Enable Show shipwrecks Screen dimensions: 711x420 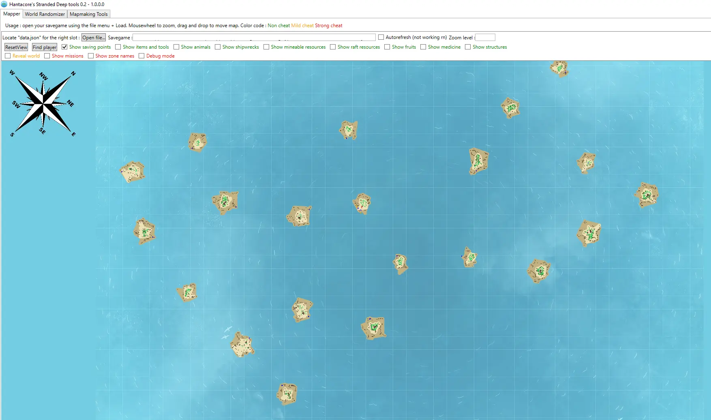coord(218,47)
